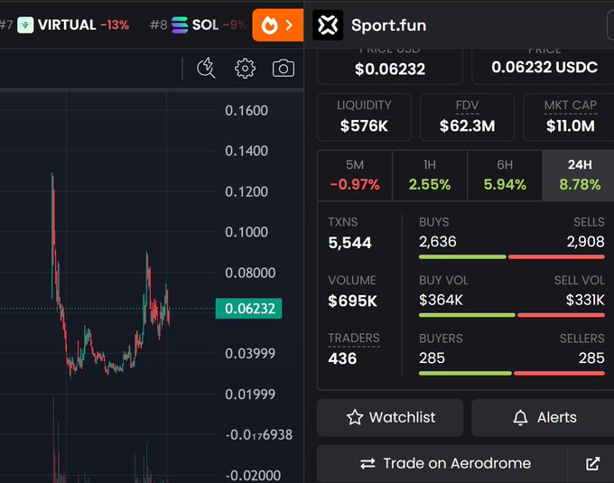
Task: Click the SELL VOL $331K value
Action: pyautogui.click(x=585, y=301)
